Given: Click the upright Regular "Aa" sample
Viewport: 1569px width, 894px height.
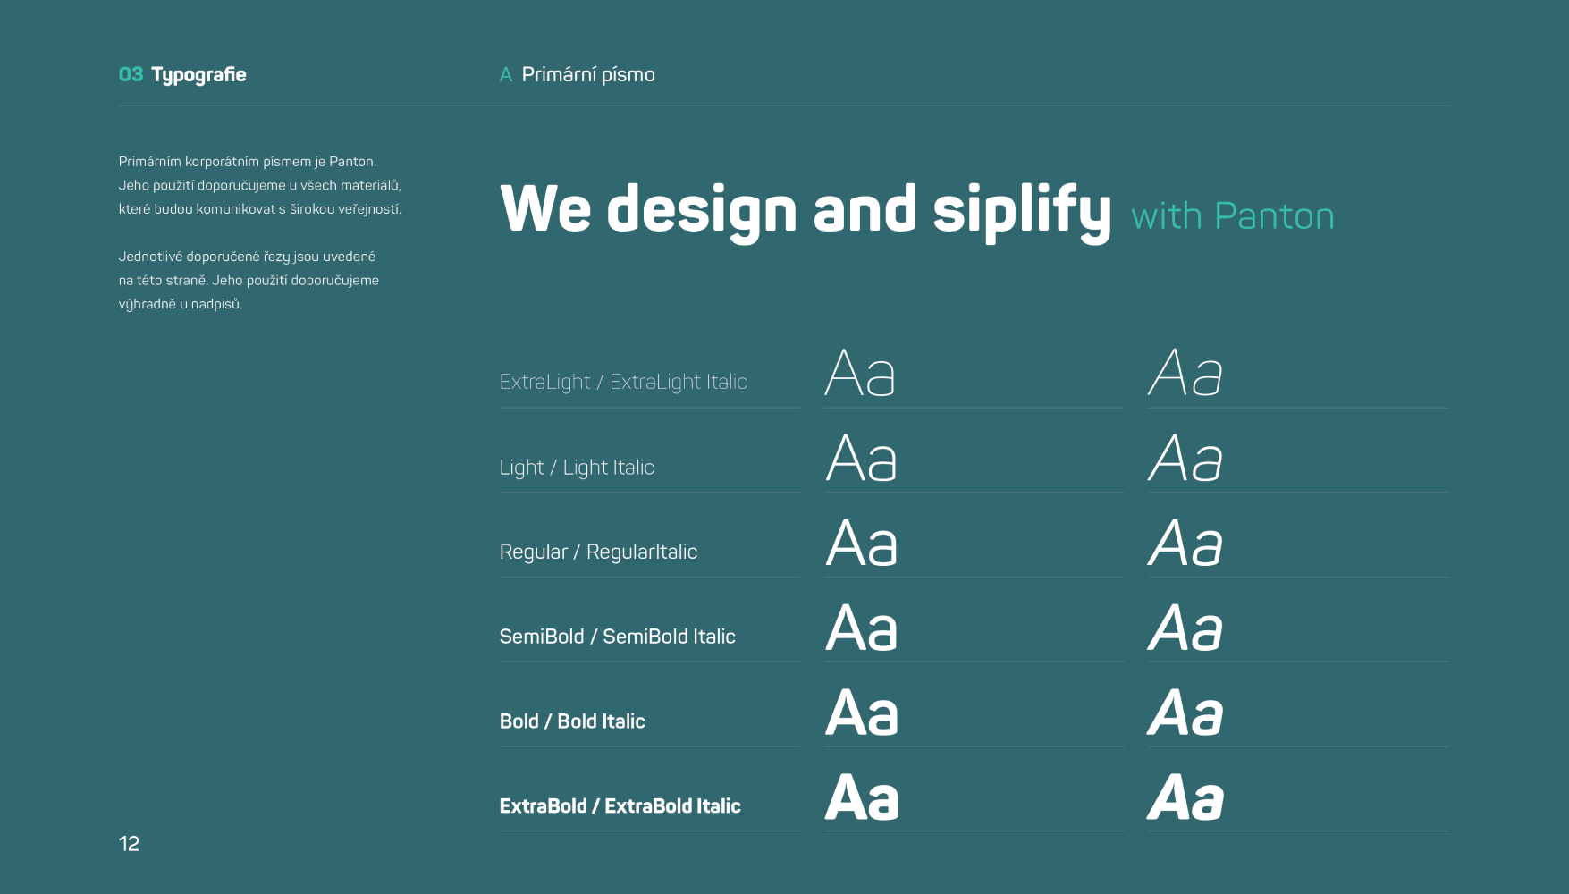Looking at the screenshot, I should [x=861, y=544].
